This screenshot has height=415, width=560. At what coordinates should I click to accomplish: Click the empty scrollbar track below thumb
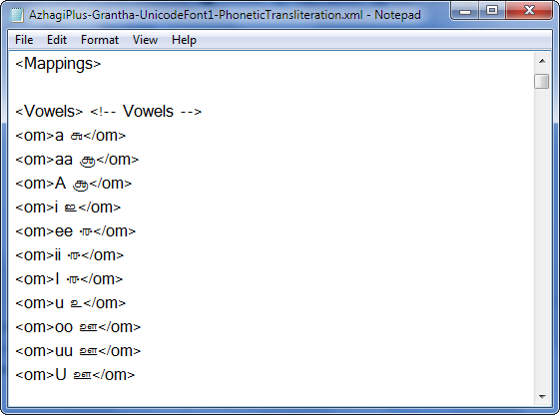542,239
